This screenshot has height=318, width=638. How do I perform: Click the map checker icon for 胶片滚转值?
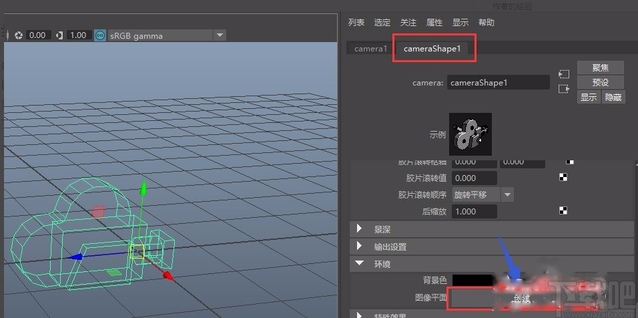[563, 177]
